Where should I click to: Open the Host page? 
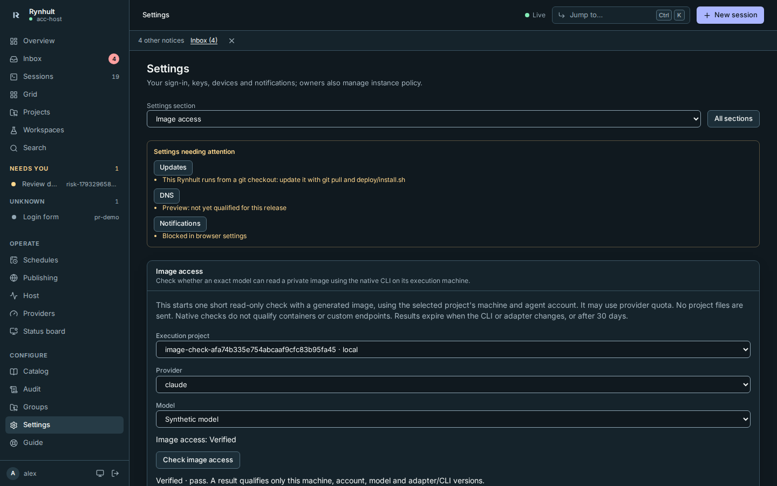coord(64,296)
